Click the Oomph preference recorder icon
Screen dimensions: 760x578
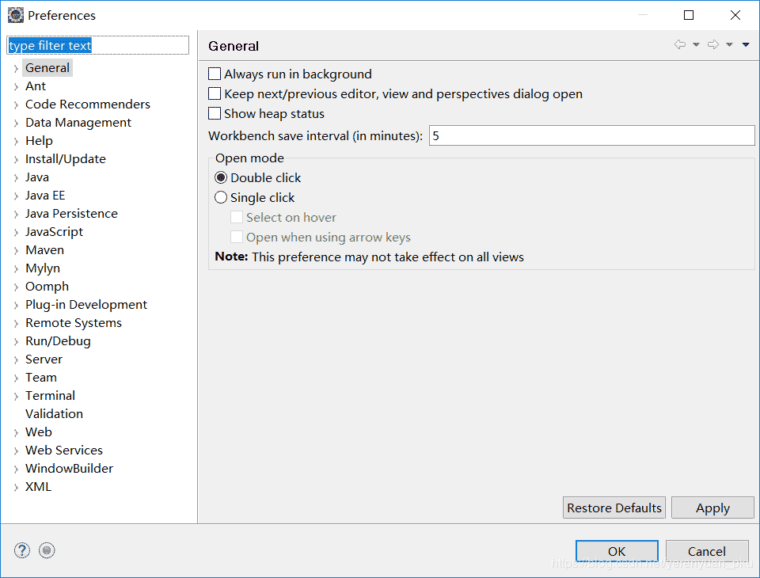[x=47, y=550]
